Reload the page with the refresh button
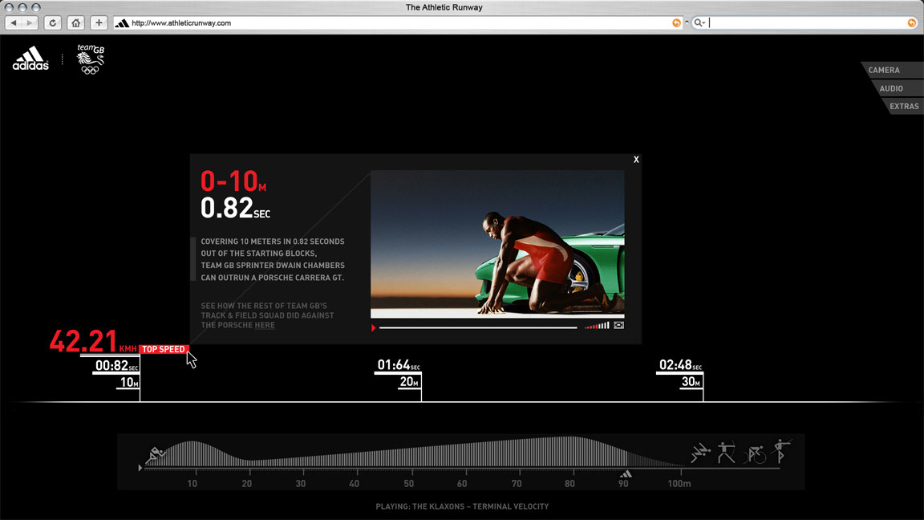924x520 pixels. 52,23
